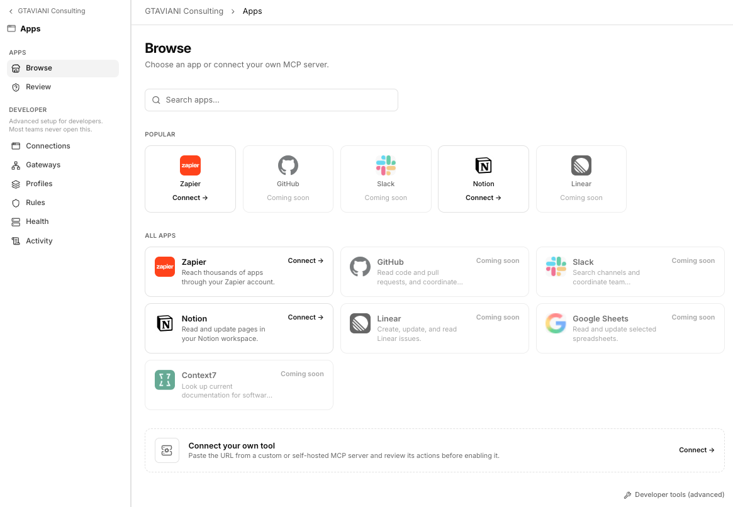Click the Linear logo in All Apps list
This screenshot has height=507, width=733.
360,323
